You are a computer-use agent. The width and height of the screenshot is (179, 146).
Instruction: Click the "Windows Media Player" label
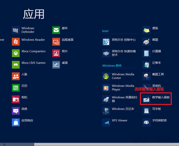coord(123,88)
